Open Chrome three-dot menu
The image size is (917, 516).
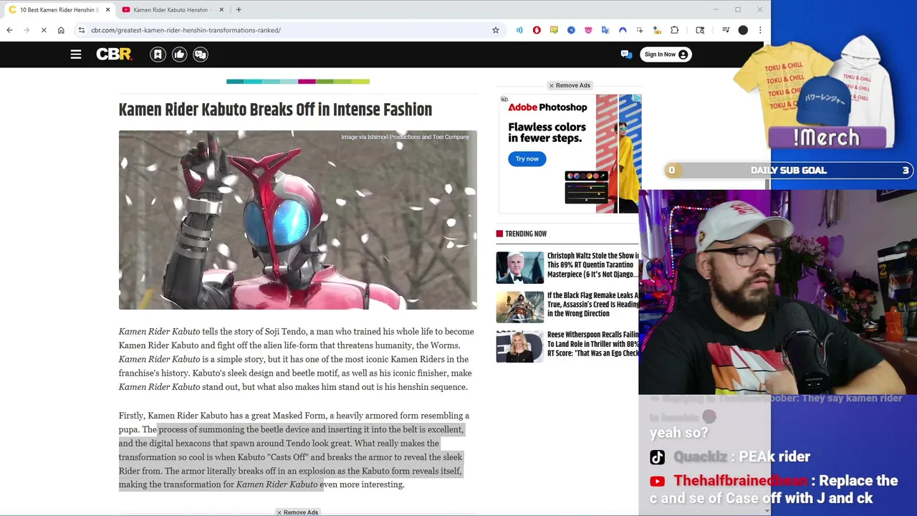click(760, 30)
